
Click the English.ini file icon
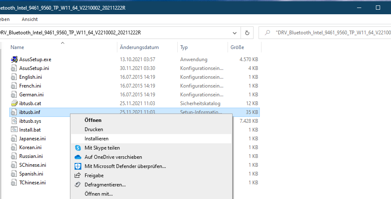pyautogui.click(x=14, y=77)
